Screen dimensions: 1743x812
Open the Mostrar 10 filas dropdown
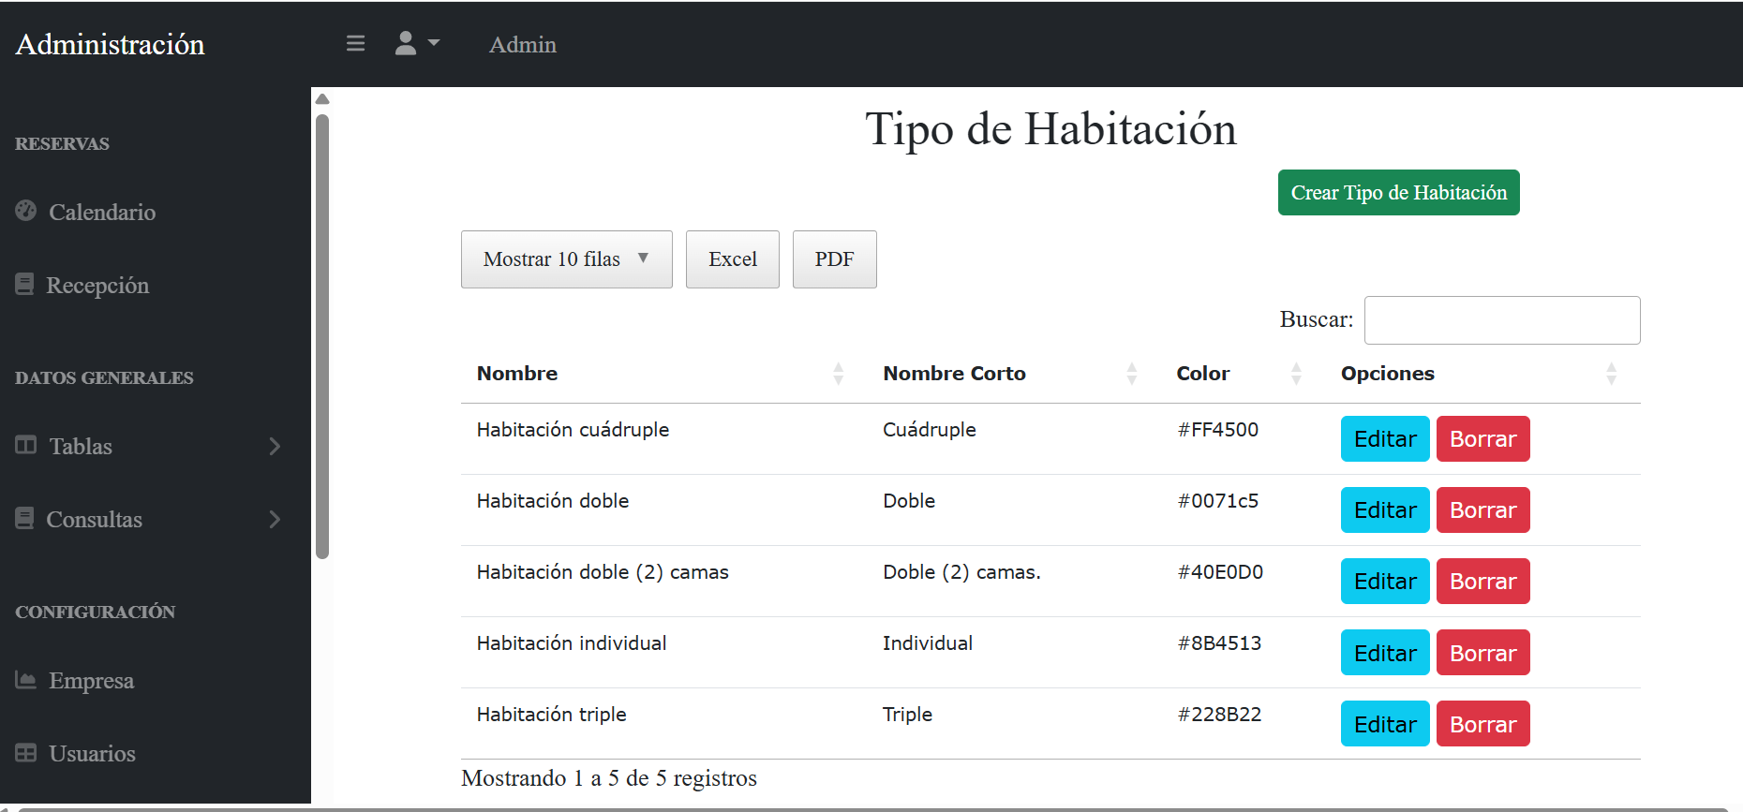(566, 259)
